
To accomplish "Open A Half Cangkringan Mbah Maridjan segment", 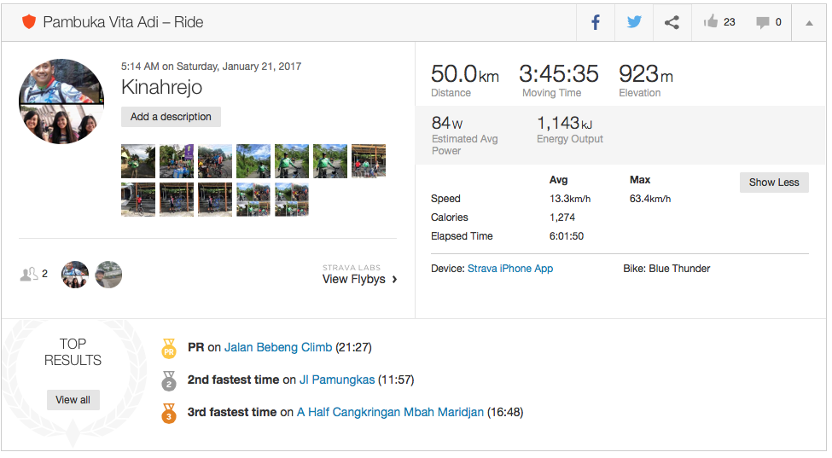I will [390, 413].
